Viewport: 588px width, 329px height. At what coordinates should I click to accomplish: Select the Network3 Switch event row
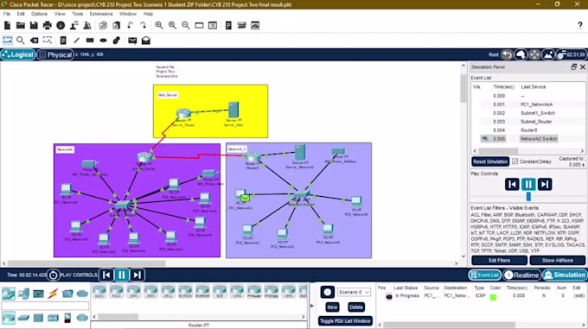point(528,139)
